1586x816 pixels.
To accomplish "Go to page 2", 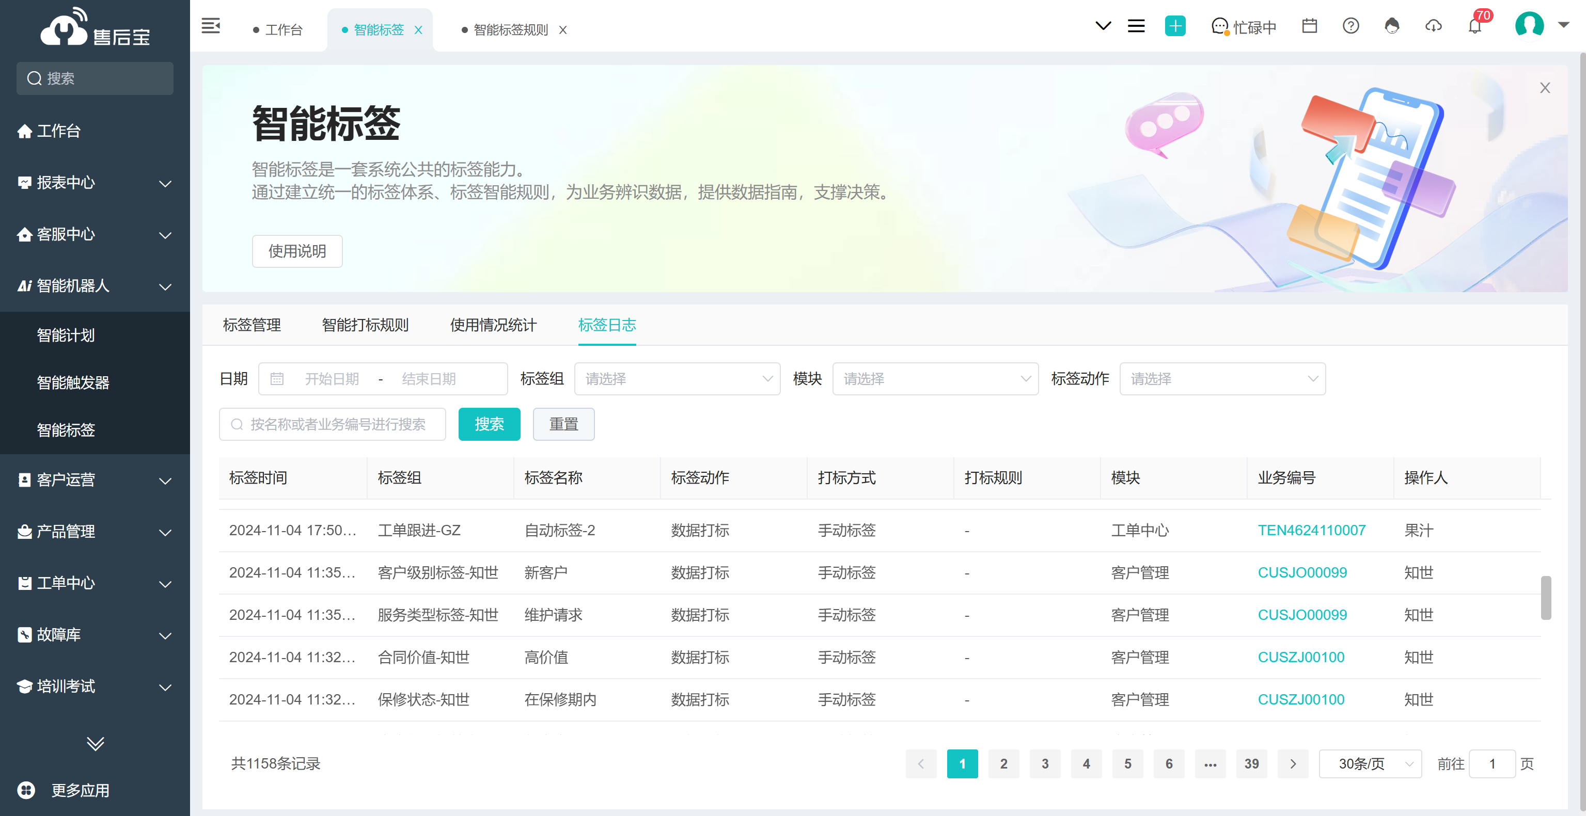I will coord(1003,764).
